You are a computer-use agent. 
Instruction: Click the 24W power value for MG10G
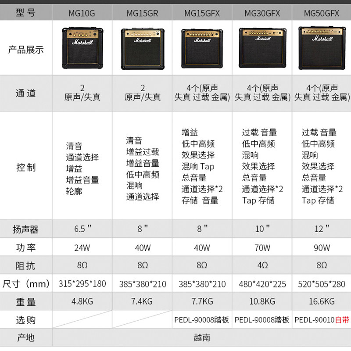(82, 247)
